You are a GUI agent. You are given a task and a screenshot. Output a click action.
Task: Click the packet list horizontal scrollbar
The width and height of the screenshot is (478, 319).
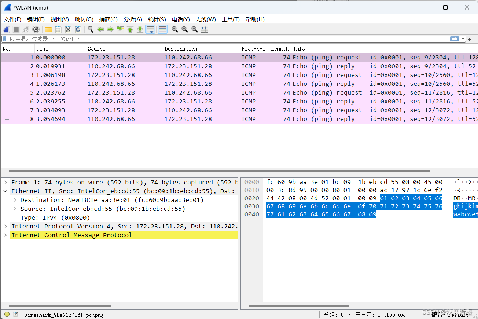[x=219, y=171]
